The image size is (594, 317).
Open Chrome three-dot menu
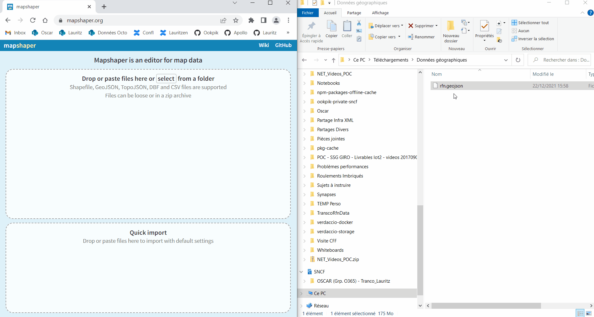288,20
